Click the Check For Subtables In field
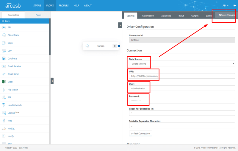 click(182, 113)
